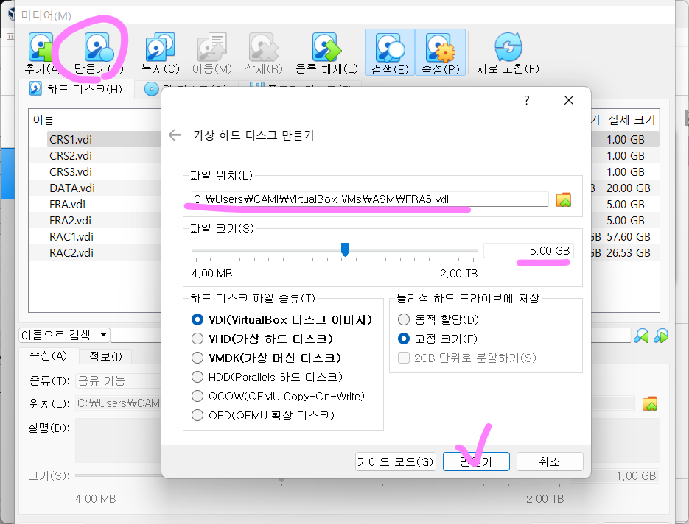Viewport: 689px width, 524px height.
Task: Switch to the 하드 디스크(H) tab
Action: click(76, 90)
